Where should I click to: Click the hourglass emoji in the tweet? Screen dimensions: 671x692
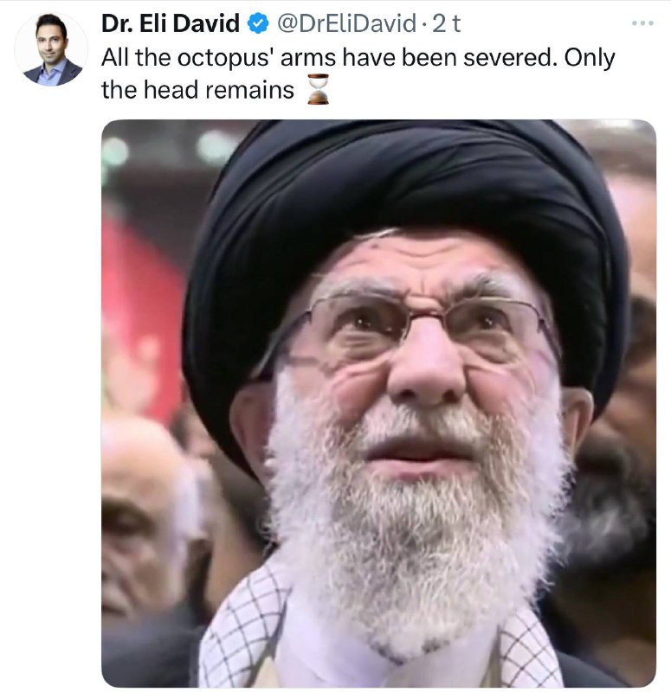pyautogui.click(x=318, y=89)
